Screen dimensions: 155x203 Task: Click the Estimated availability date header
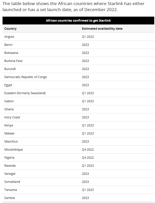102,29
